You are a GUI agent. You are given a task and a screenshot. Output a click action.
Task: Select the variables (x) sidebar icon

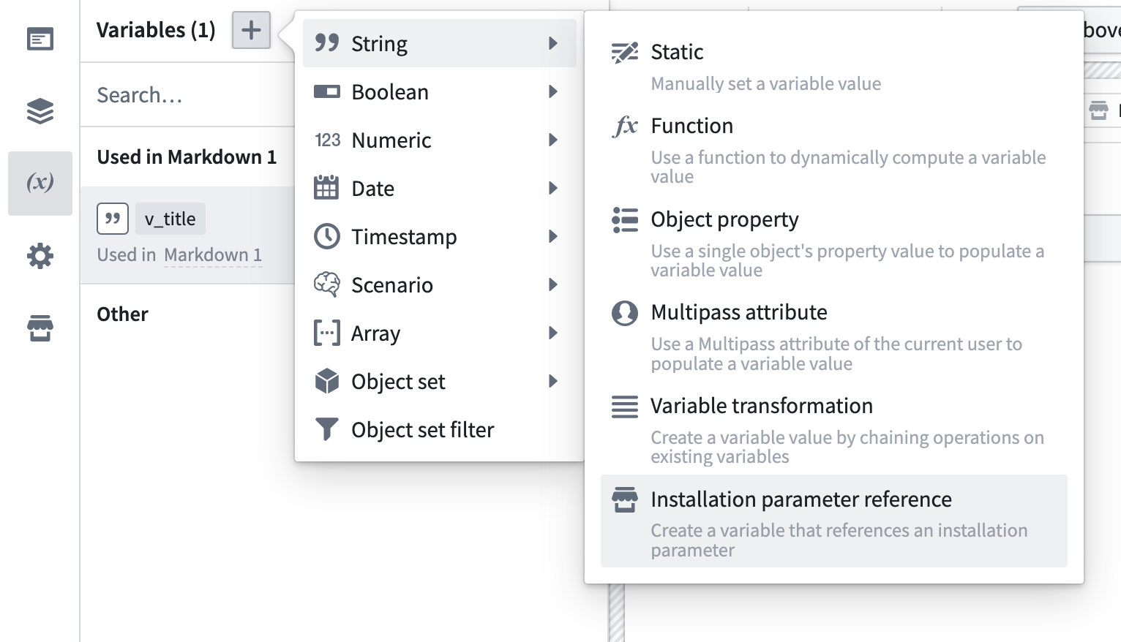(x=40, y=183)
